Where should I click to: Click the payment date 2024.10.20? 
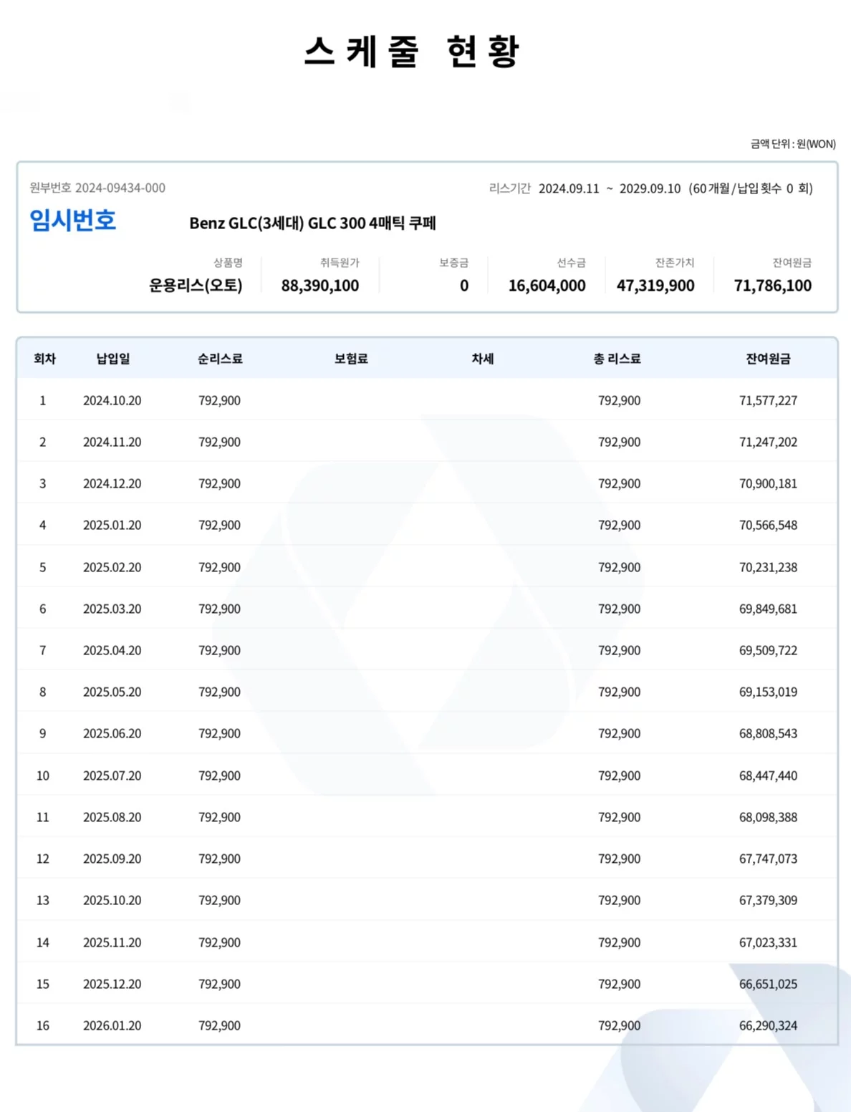[112, 401]
